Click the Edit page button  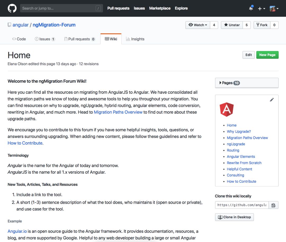[248, 55]
